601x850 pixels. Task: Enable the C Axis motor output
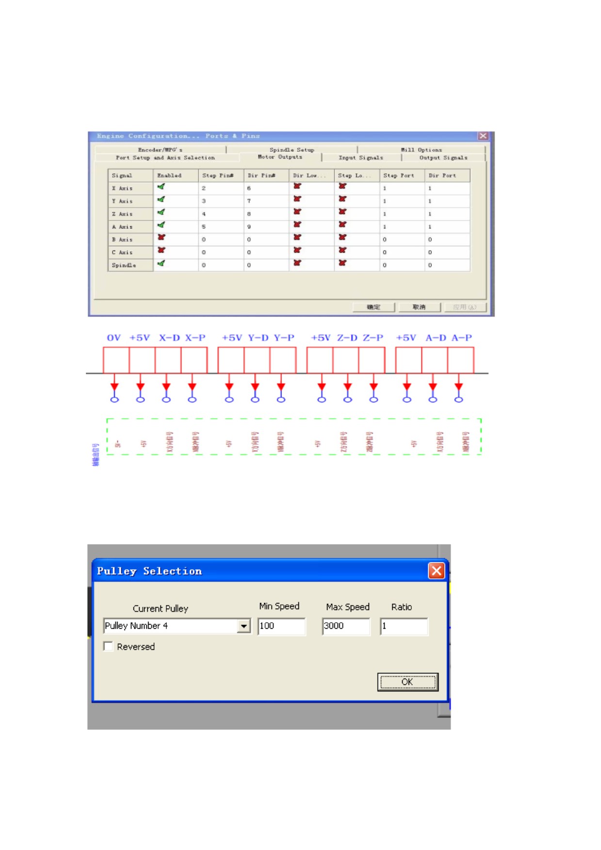coord(161,250)
